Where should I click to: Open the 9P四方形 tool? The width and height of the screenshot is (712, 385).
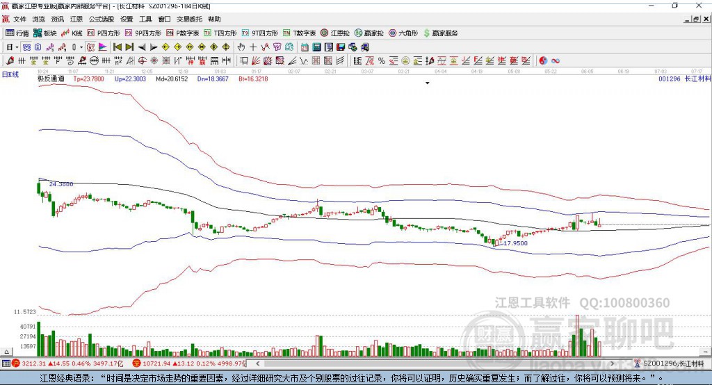(143, 33)
